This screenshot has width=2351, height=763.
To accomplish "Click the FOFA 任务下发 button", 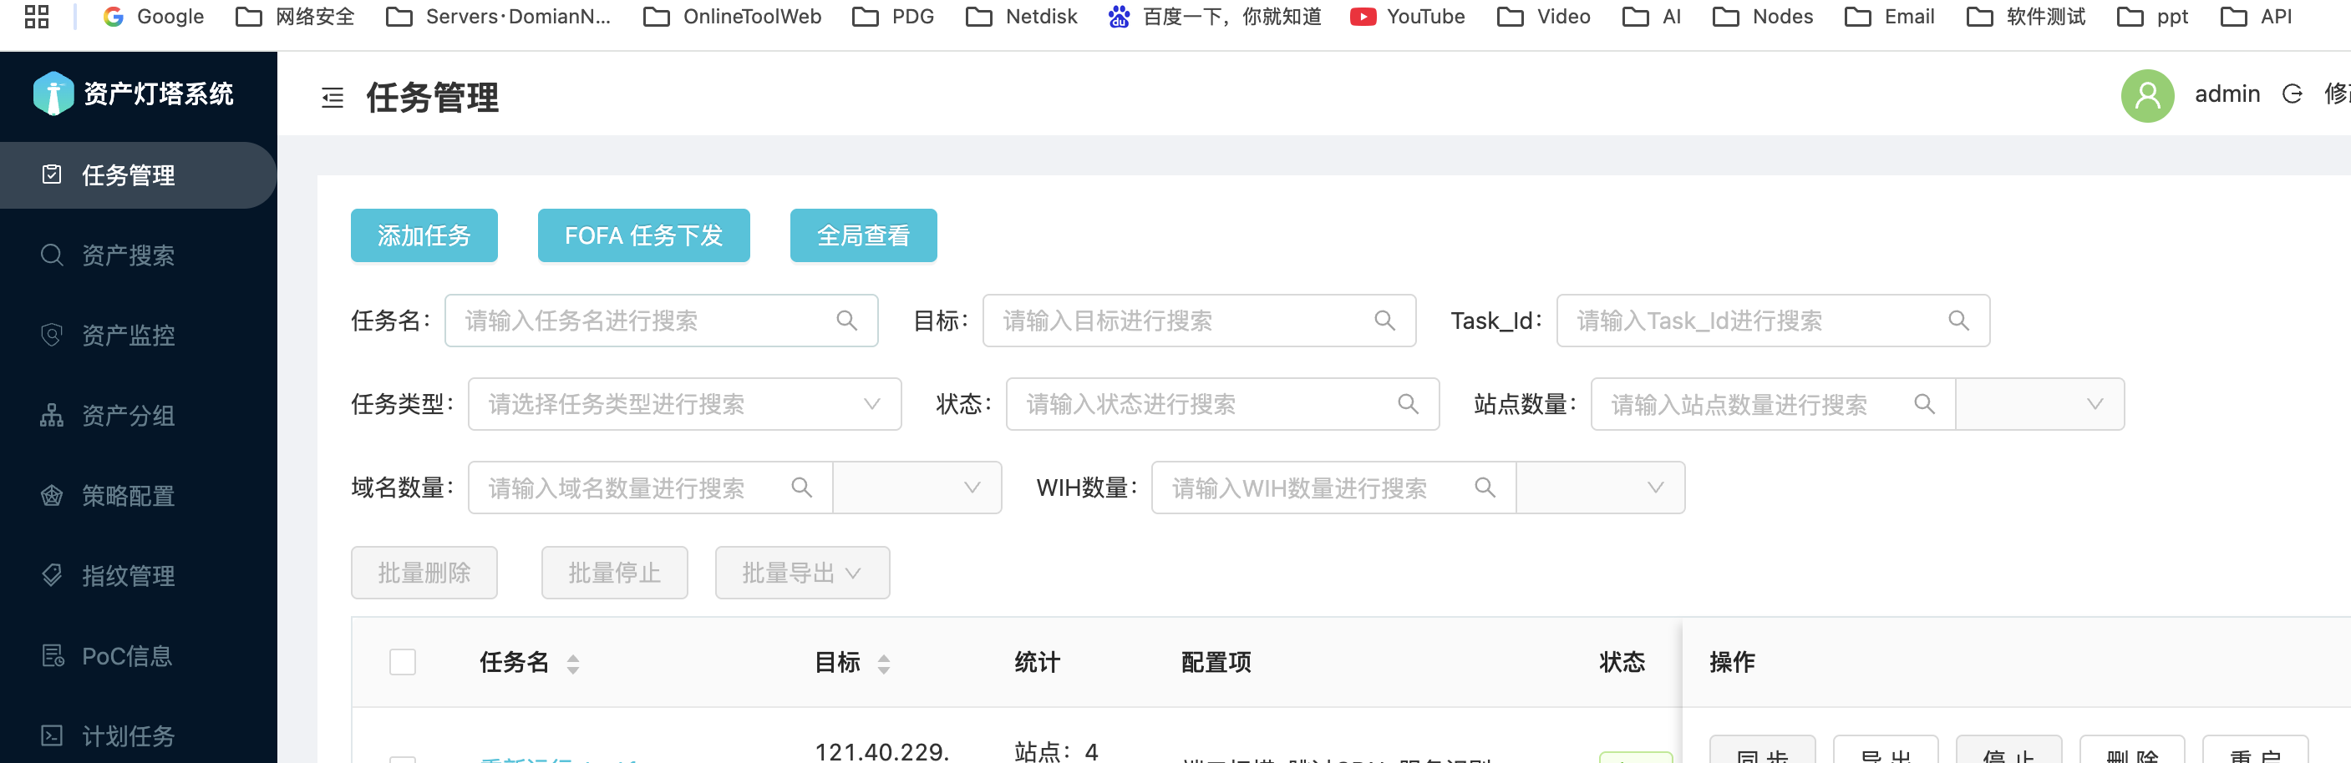I will coord(642,236).
